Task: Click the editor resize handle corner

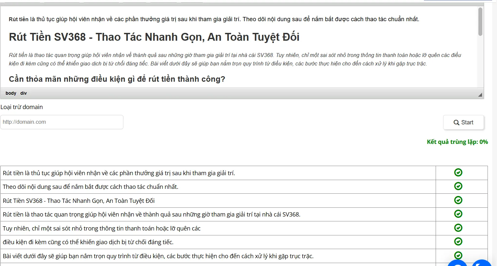Action: [x=480, y=95]
